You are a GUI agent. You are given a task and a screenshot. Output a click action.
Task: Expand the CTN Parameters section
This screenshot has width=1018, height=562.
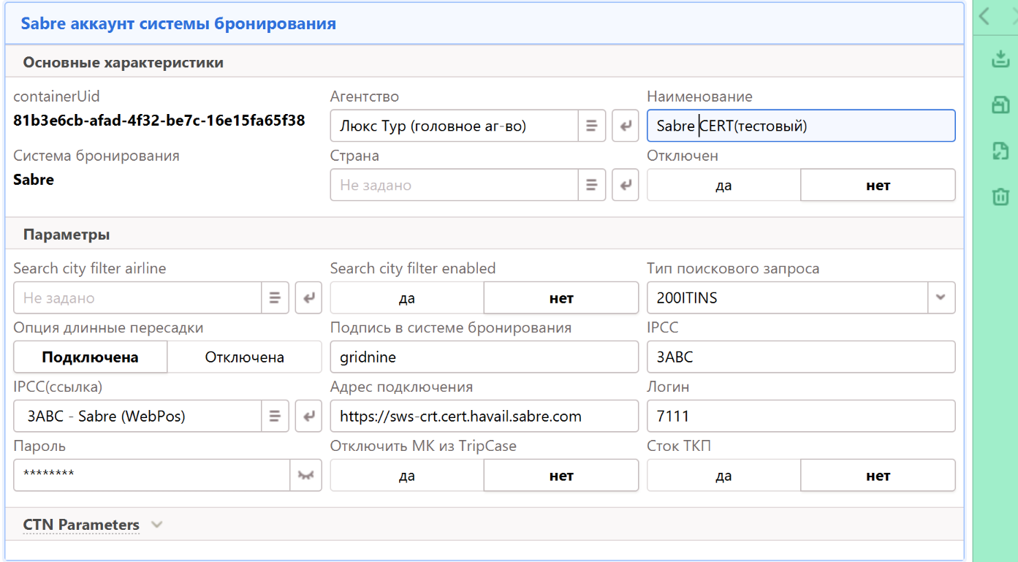tap(156, 525)
